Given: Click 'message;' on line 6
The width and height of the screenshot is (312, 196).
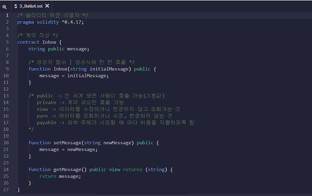Looking at the screenshot, I should coord(78,49).
